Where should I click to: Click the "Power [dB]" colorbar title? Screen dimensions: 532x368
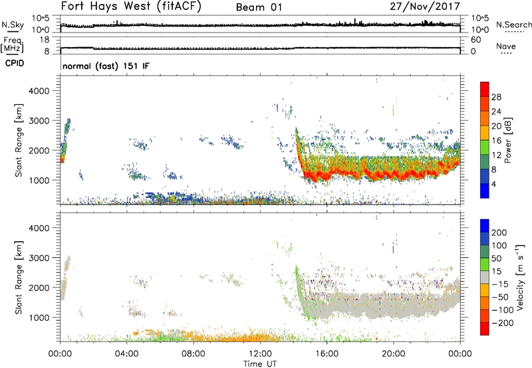coord(507,140)
